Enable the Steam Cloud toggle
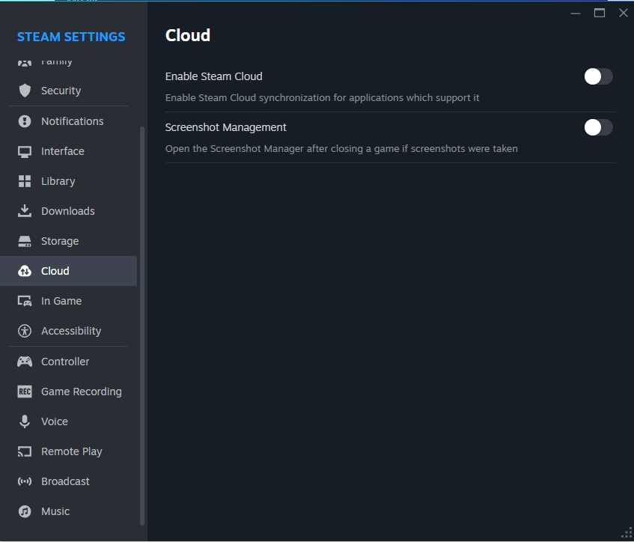 pyautogui.click(x=598, y=76)
